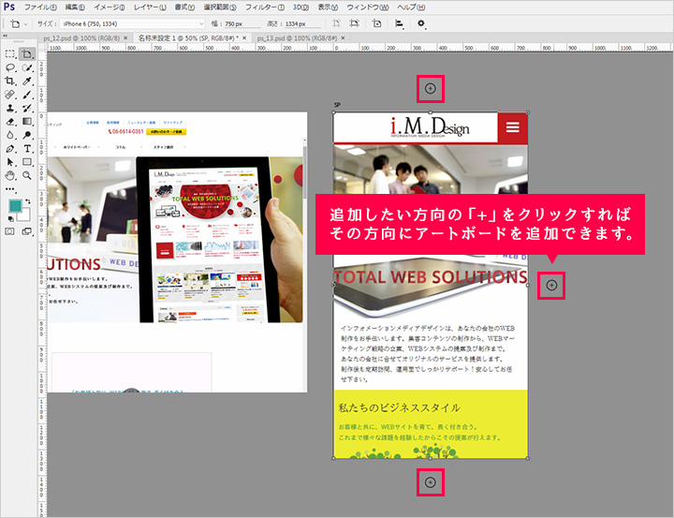Click the Photoshop Ps logo

(x=9, y=7)
